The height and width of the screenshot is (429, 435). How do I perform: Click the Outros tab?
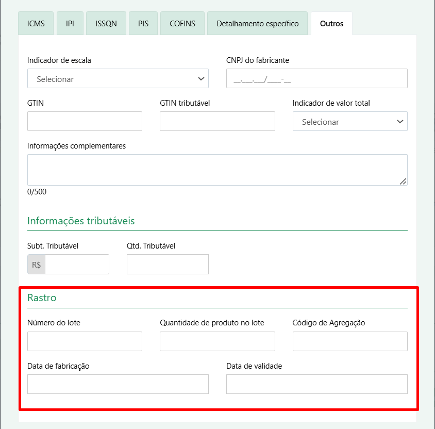331,24
